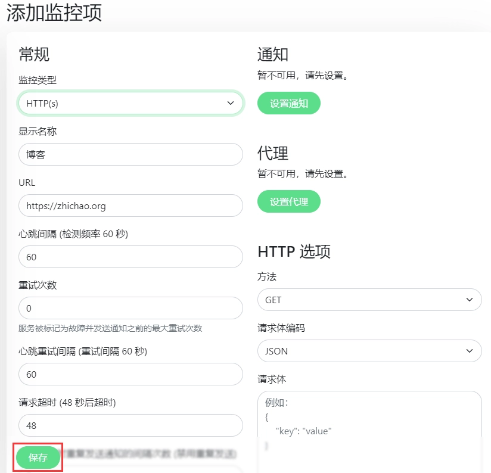The height and width of the screenshot is (473, 491).
Task: Click the 重试次数 input showing 0
Action: coord(130,308)
